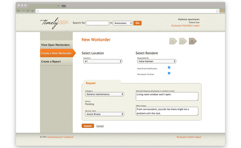Click the Logout link in header
Screen dimensions: 241x148
pyautogui.click(x=196, y=26)
